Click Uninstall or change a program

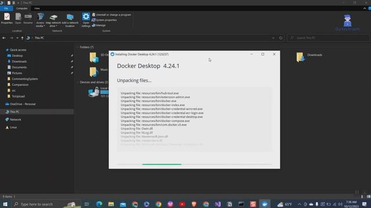pyautogui.click(x=111, y=14)
